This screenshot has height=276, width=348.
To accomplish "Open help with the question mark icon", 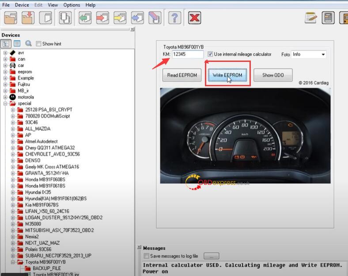I will (175, 18).
